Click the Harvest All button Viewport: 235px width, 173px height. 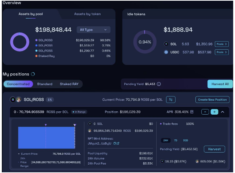click(220, 84)
